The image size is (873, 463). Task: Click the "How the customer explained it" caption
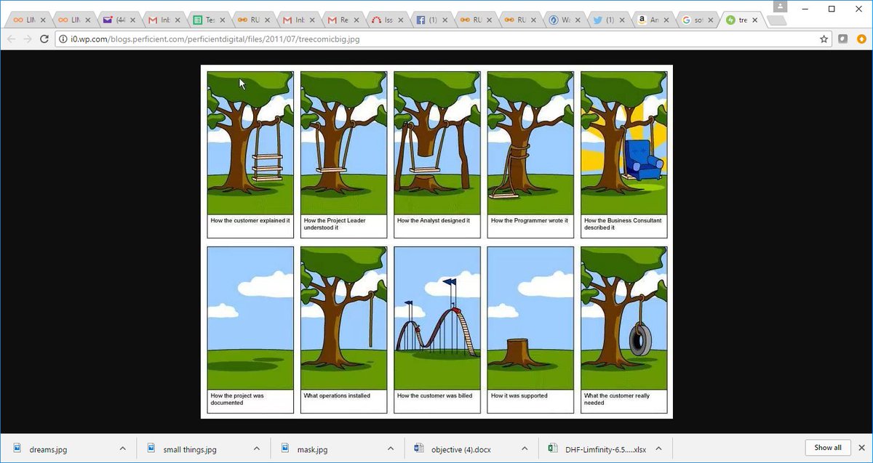[250, 220]
